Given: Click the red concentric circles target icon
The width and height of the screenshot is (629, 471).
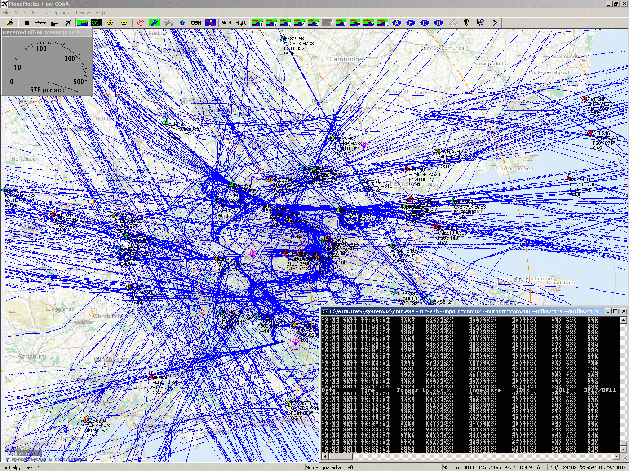Looking at the screenshot, I should click(141, 22).
